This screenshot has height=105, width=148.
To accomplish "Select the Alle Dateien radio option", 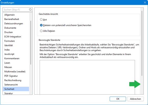I will (41, 31).
